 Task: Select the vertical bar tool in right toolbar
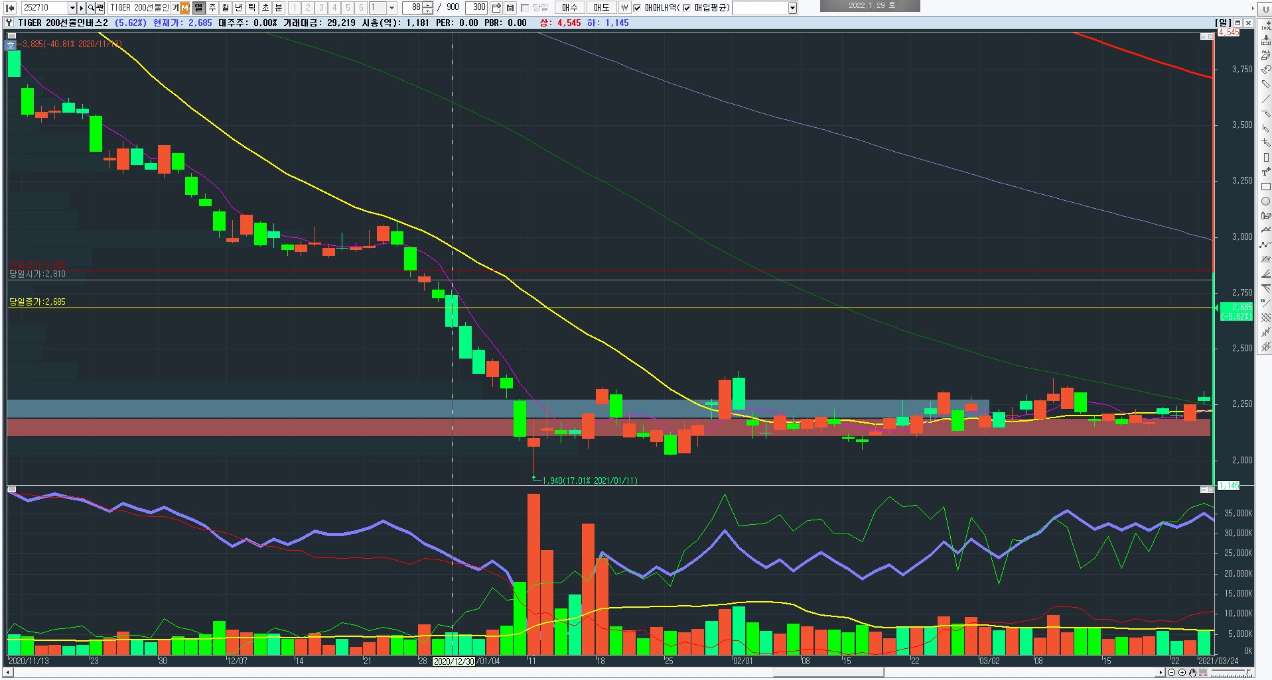point(1265,158)
